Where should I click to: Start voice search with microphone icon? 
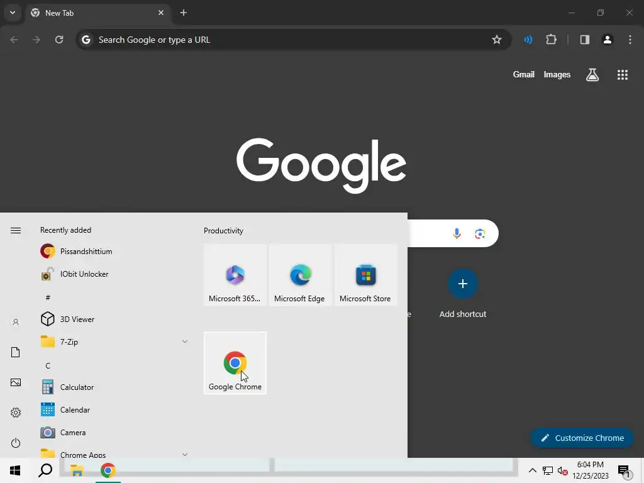[x=457, y=234]
